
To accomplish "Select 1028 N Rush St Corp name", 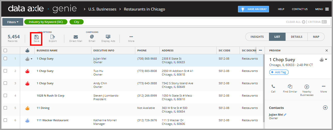I will (x=50, y=96).
